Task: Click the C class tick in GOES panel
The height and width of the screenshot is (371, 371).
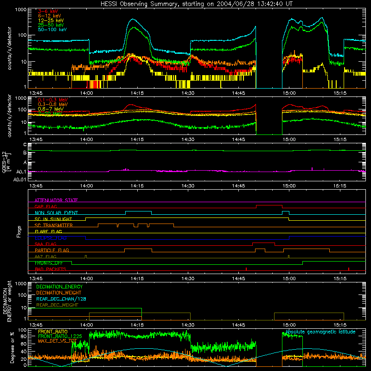Action: (x=25, y=145)
